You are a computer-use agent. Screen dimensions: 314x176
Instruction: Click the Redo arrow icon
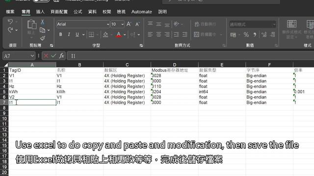point(10,30)
